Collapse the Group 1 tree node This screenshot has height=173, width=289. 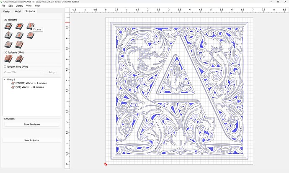click(x=5, y=79)
